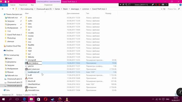Select the mp3 folder
Screen dimensions: 182x102
tap(30, 39)
